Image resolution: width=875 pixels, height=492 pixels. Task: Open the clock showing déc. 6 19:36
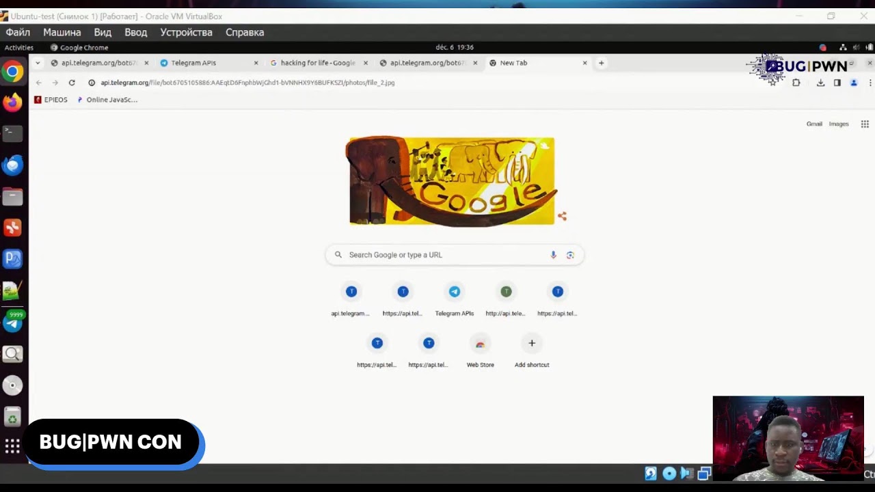point(455,48)
